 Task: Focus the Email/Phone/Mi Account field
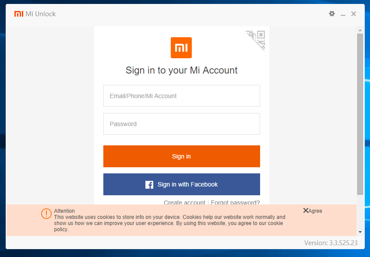pos(181,96)
